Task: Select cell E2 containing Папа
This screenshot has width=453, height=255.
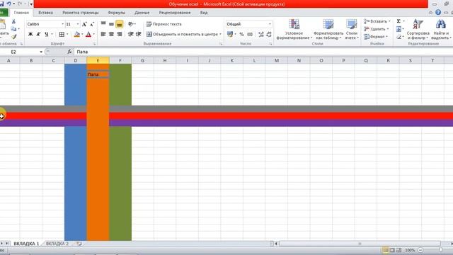Action: point(98,74)
